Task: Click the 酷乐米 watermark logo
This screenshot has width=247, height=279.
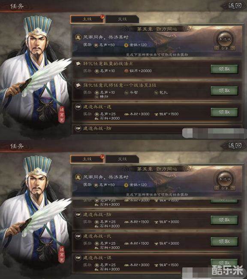Action: pos(227,270)
